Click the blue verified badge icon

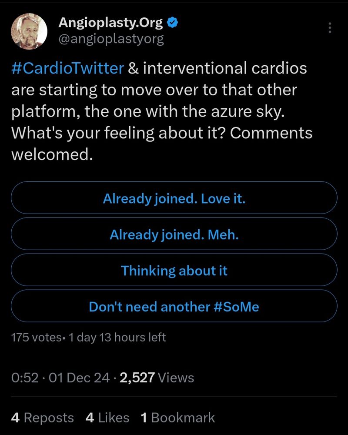click(172, 22)
